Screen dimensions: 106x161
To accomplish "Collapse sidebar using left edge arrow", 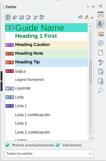I will click(1, 81).
